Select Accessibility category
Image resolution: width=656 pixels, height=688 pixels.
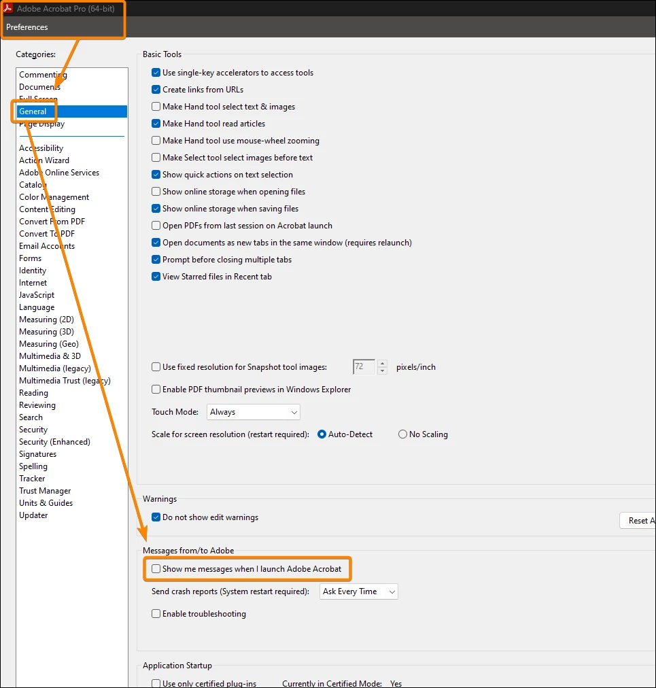pyautogui.click(x=41, y=148)
